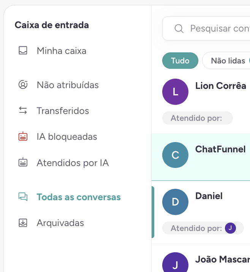Click the small J attendant badge
The width and height of the screenshot is (250, 272).
click(x=230, y=228)
